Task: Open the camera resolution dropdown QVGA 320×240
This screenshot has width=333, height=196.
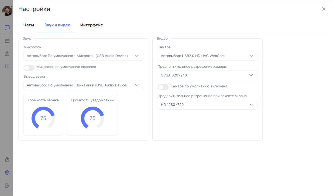Action: coord(207,75)
